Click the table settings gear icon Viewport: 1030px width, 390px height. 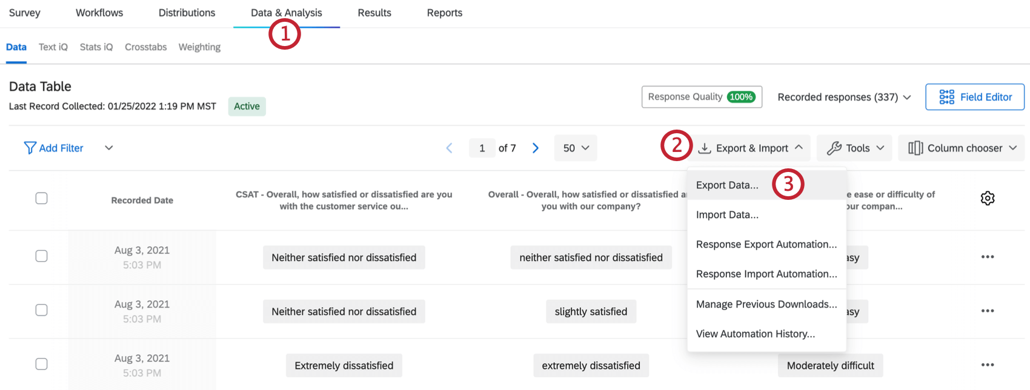[988, 198]
